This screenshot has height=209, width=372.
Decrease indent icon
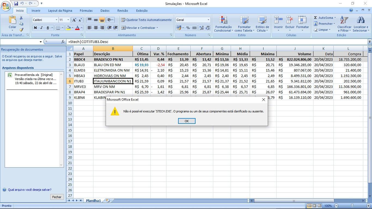(x=109, y=28)
